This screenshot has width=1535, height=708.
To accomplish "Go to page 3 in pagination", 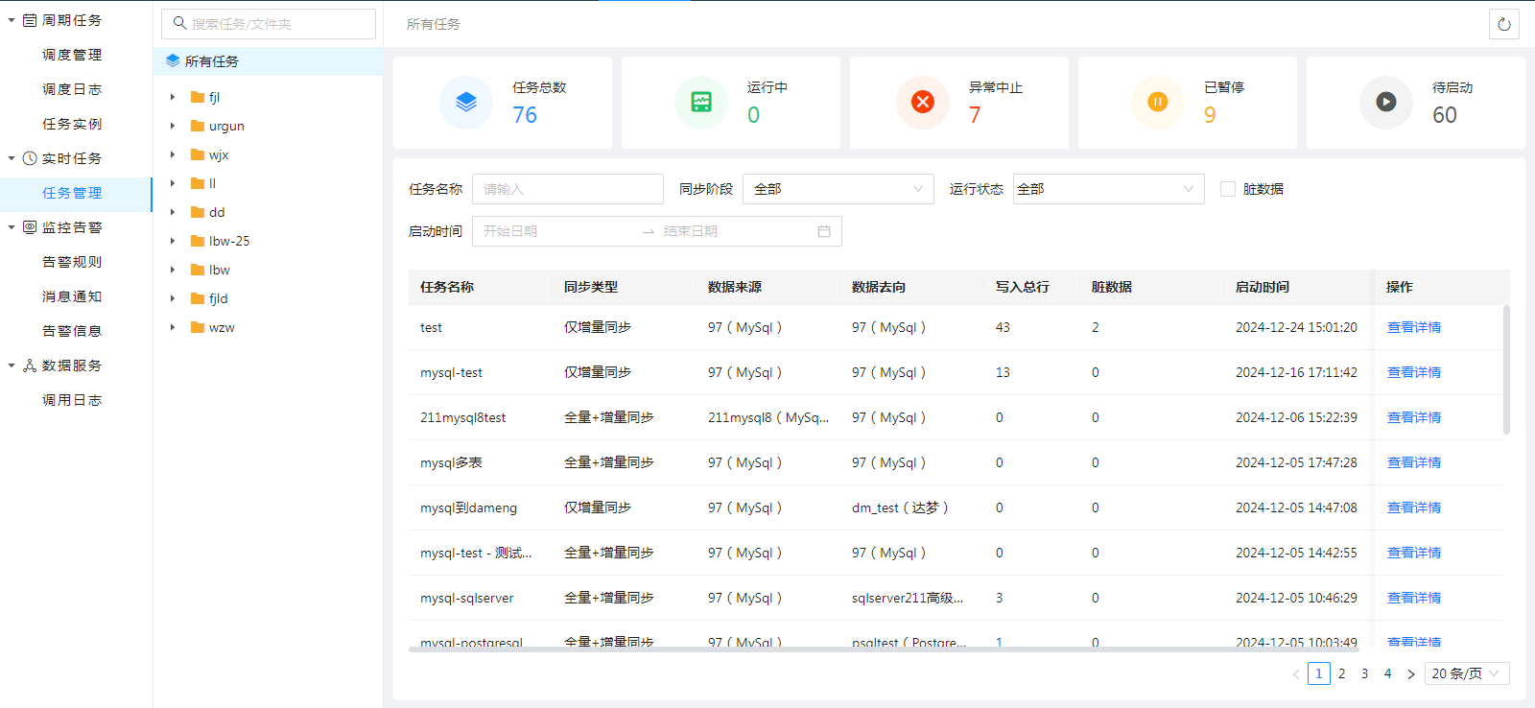I will click(x=1364, y=673).
